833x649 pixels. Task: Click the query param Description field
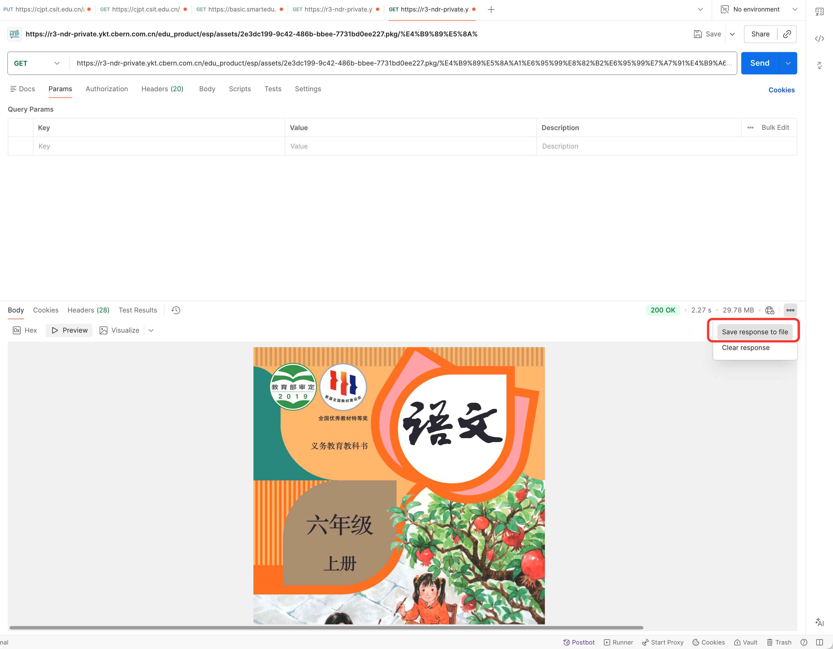point(667,146)
